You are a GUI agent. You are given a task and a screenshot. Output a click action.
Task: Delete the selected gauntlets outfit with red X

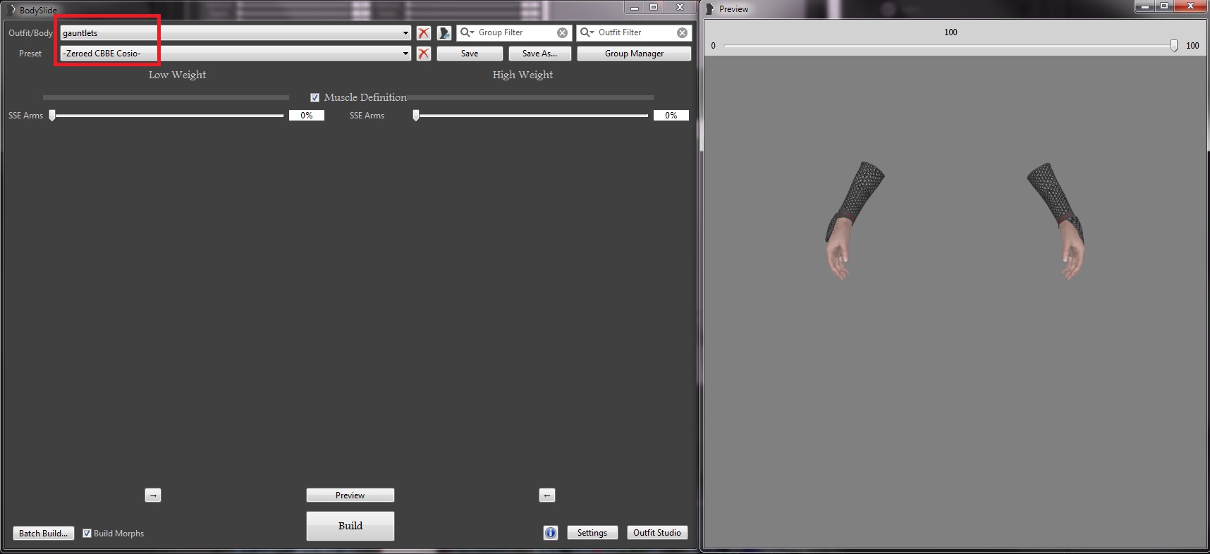(x=423, y=33)
